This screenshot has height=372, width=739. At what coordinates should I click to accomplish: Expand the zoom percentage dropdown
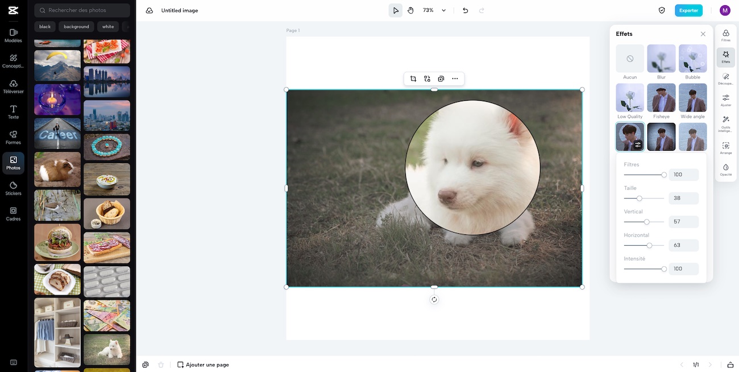(x=443, y=10)
